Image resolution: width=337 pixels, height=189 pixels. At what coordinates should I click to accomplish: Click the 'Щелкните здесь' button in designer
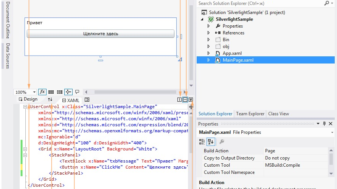101,34
